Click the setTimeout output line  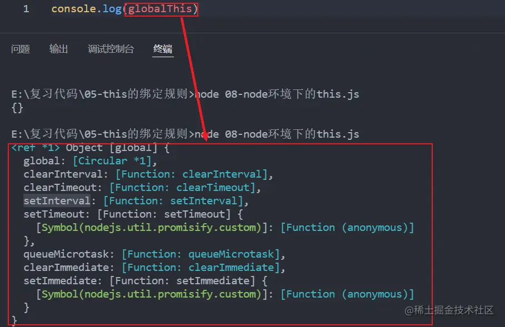tap(133, 214)
